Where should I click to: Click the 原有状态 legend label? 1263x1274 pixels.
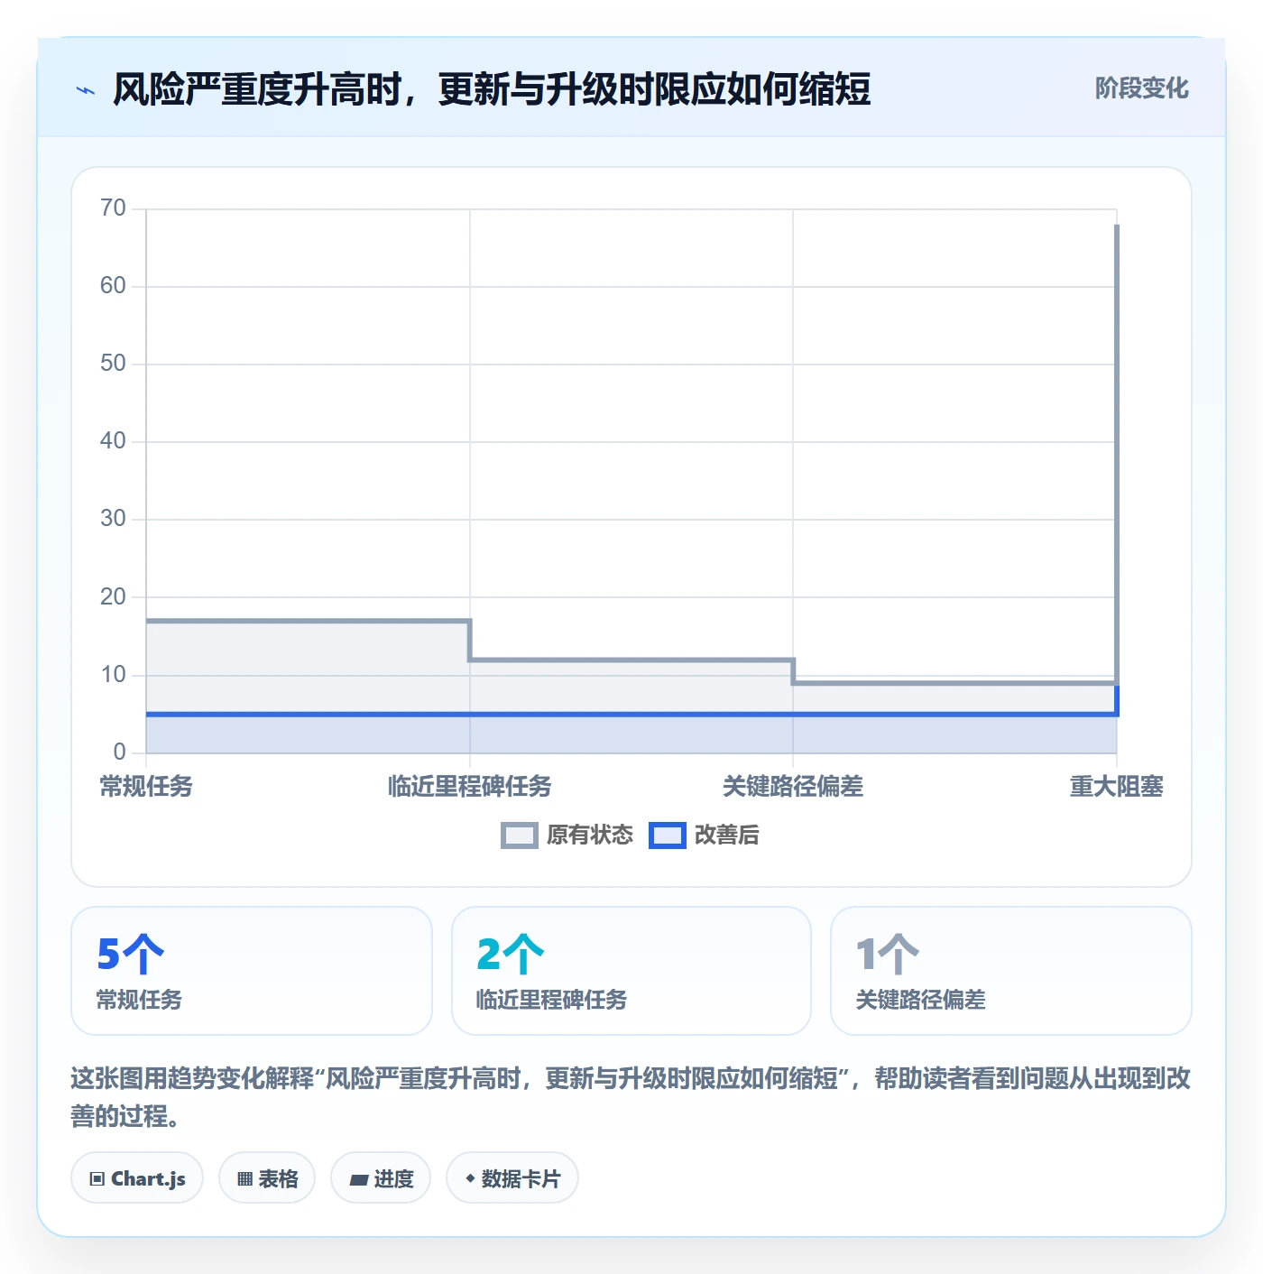point(590,835)
